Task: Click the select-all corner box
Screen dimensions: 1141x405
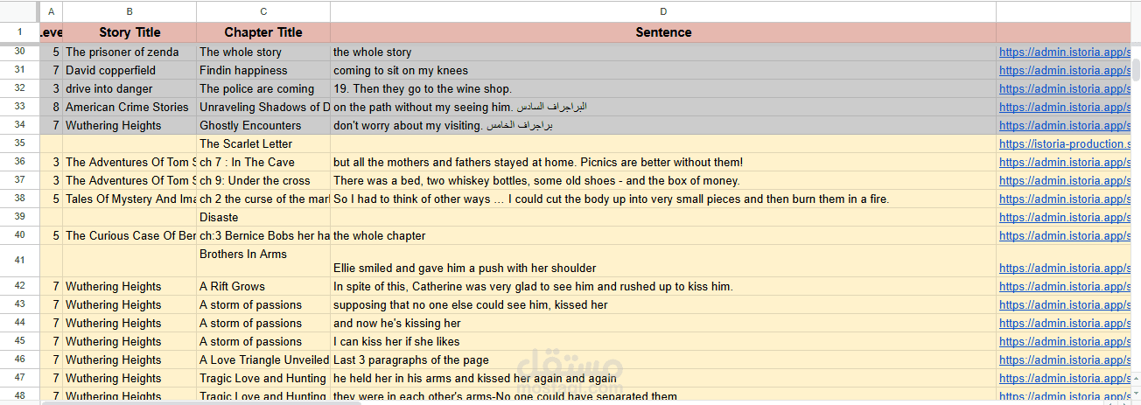Action: pyautogui.click(x=19, y=11)
